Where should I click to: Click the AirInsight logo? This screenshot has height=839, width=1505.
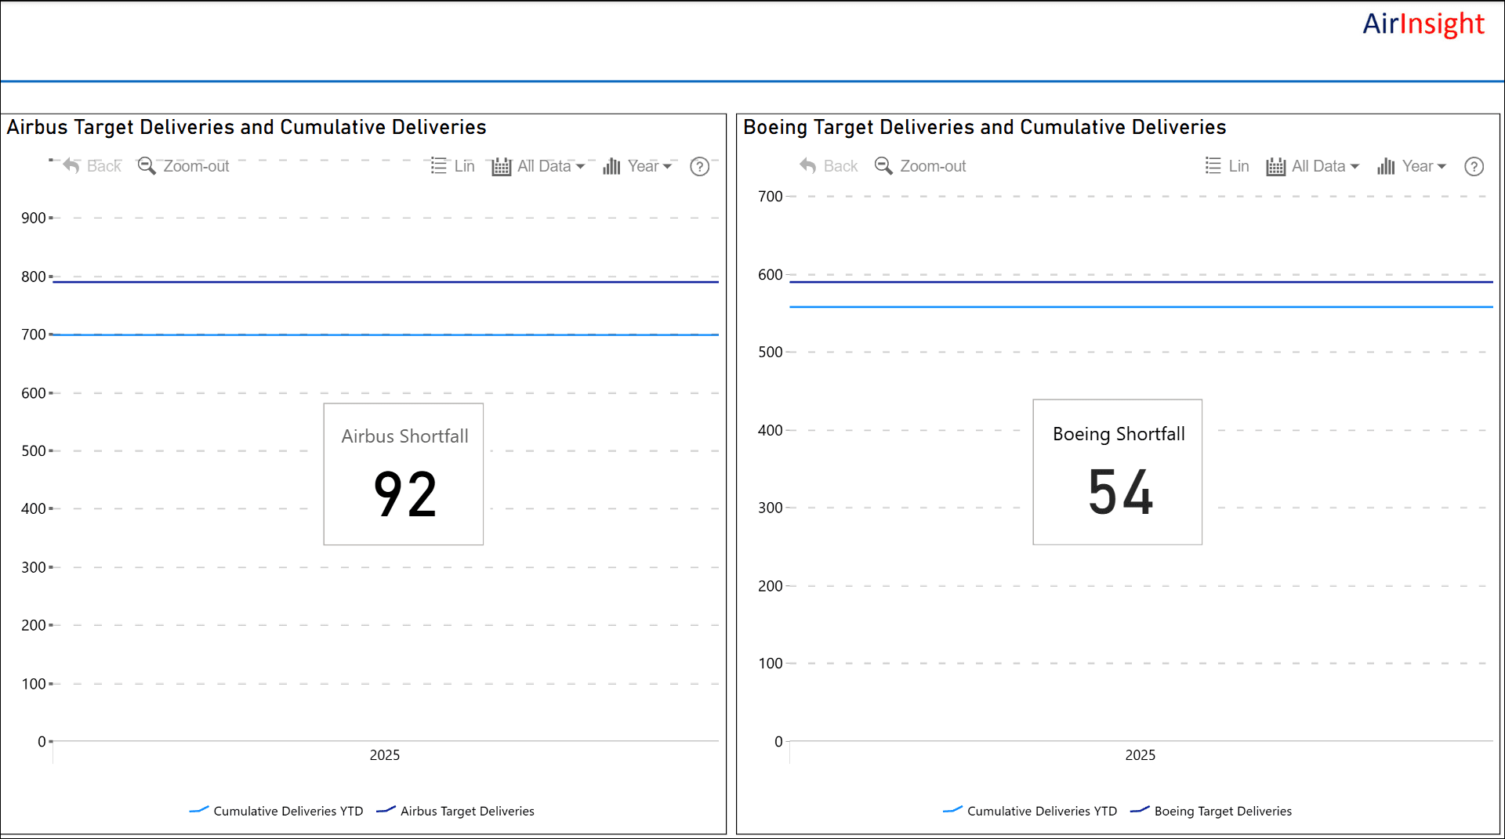pyautogui.click(x=1423, y=24)
